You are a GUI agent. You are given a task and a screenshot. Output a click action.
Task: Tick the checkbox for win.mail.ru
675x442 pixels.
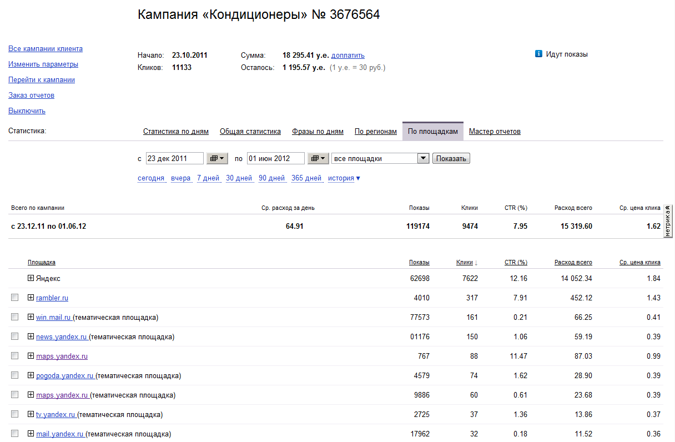14,317
